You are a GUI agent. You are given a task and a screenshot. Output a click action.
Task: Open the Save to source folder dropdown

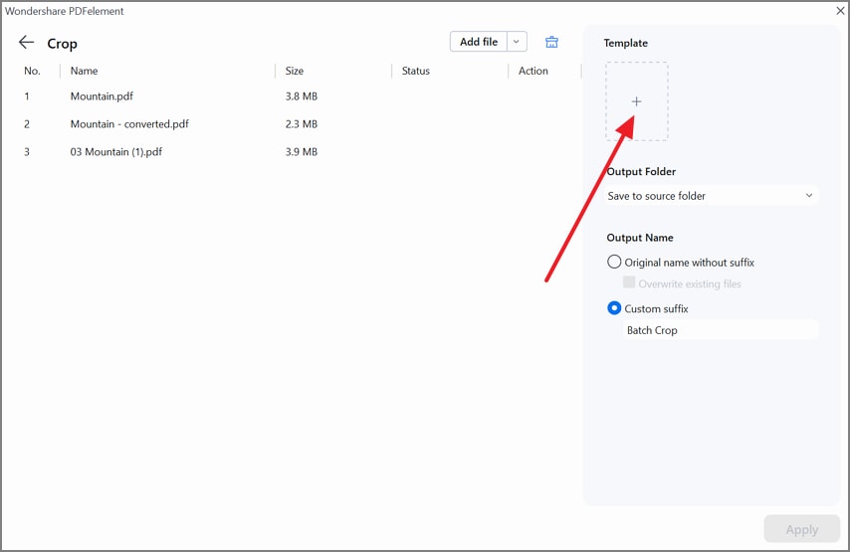coord(711,196)
